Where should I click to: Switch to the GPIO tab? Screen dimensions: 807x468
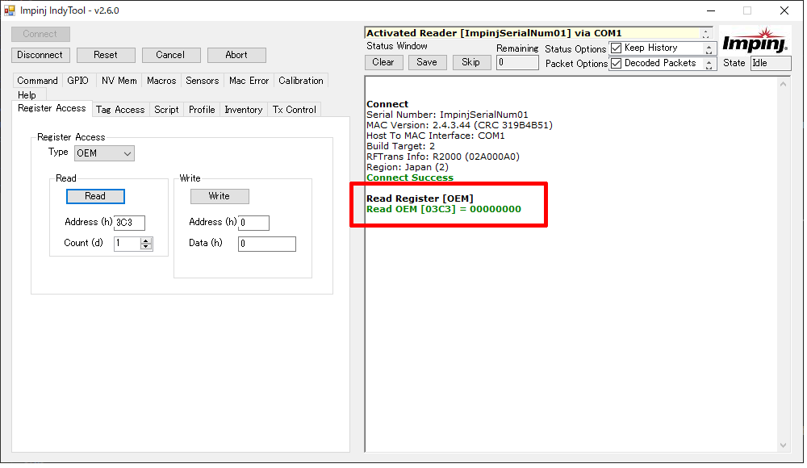click(x=77, y=81)
